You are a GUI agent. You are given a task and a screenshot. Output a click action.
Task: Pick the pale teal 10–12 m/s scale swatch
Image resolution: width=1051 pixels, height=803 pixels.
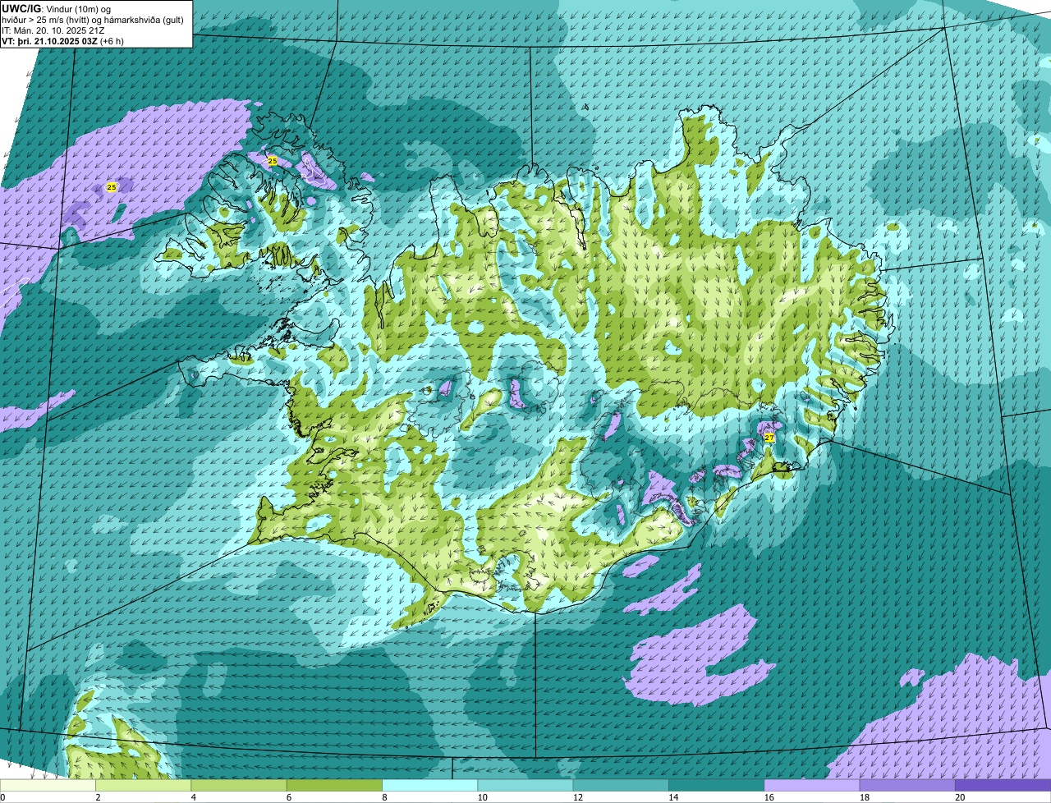point(525,786)
